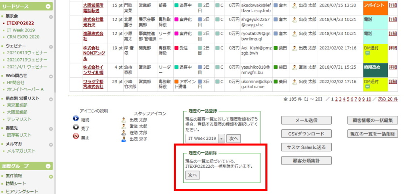Click the comment bubble icon under DM送付 for 株式会社NONアングル
The width and height of the screenshot is (404, 194).
coord(368,53)
